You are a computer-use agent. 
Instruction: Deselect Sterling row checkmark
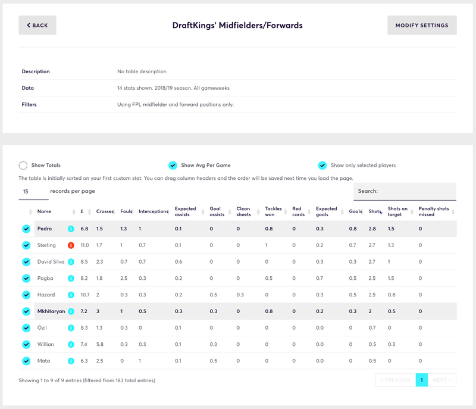(x=26, y=245)
